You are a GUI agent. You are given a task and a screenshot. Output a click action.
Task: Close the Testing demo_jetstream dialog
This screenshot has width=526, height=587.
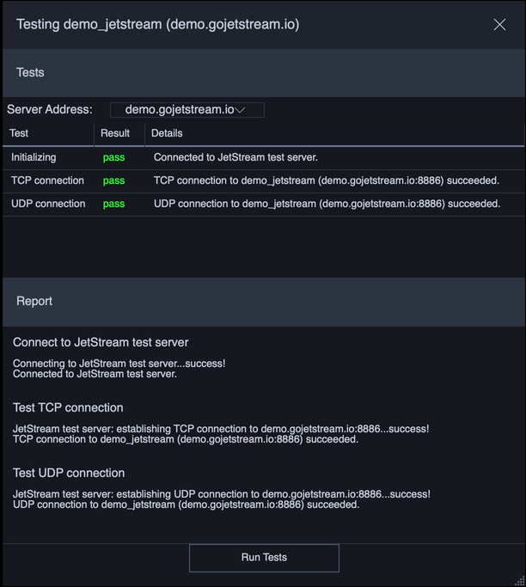[x=499, y=25]
